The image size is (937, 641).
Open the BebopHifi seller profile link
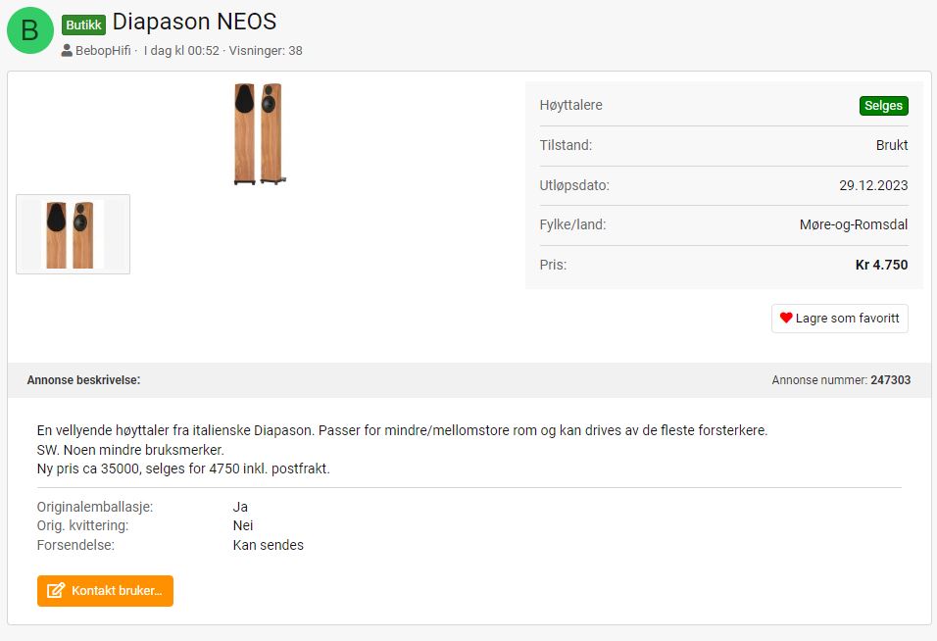click(x=103, y=51)
